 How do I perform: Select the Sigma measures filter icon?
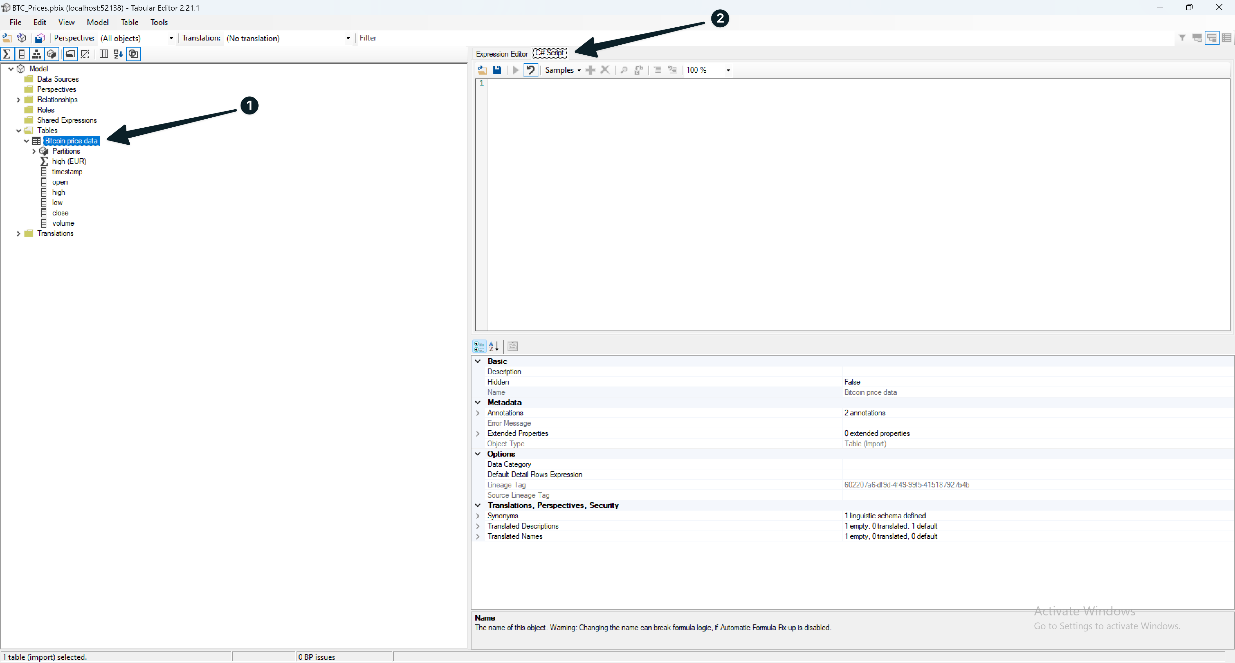7,54
